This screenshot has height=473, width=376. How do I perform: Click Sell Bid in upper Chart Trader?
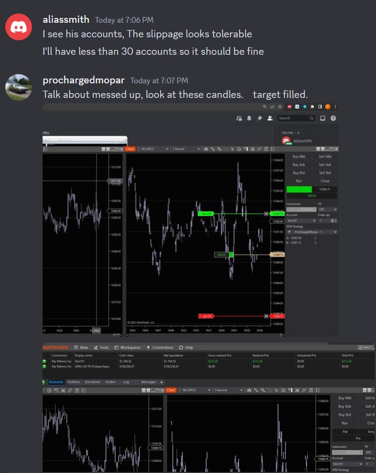pos(325,173)
